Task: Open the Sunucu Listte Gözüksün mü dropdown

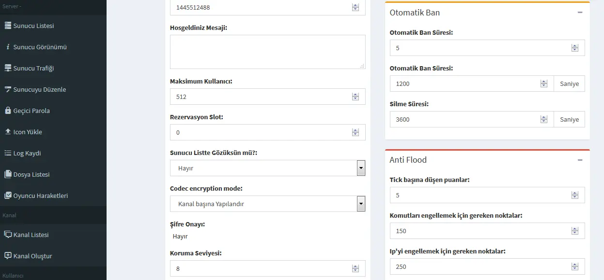Action: click(361, 168)
